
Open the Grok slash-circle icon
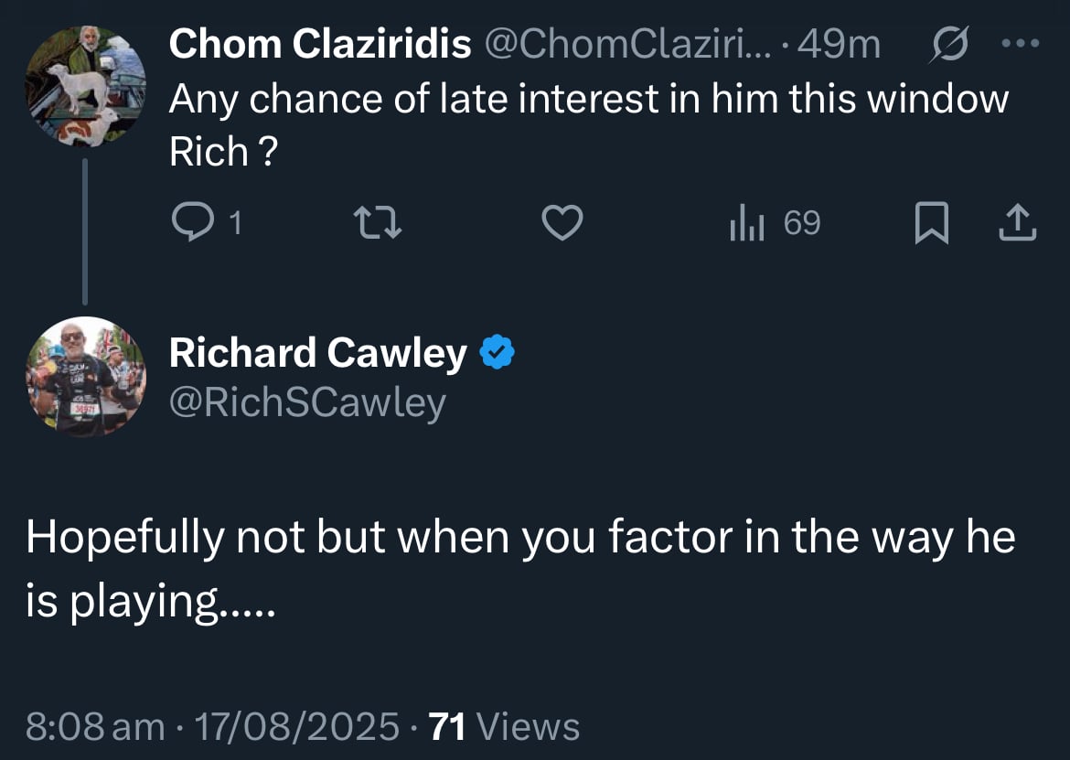tap(948, 44)
